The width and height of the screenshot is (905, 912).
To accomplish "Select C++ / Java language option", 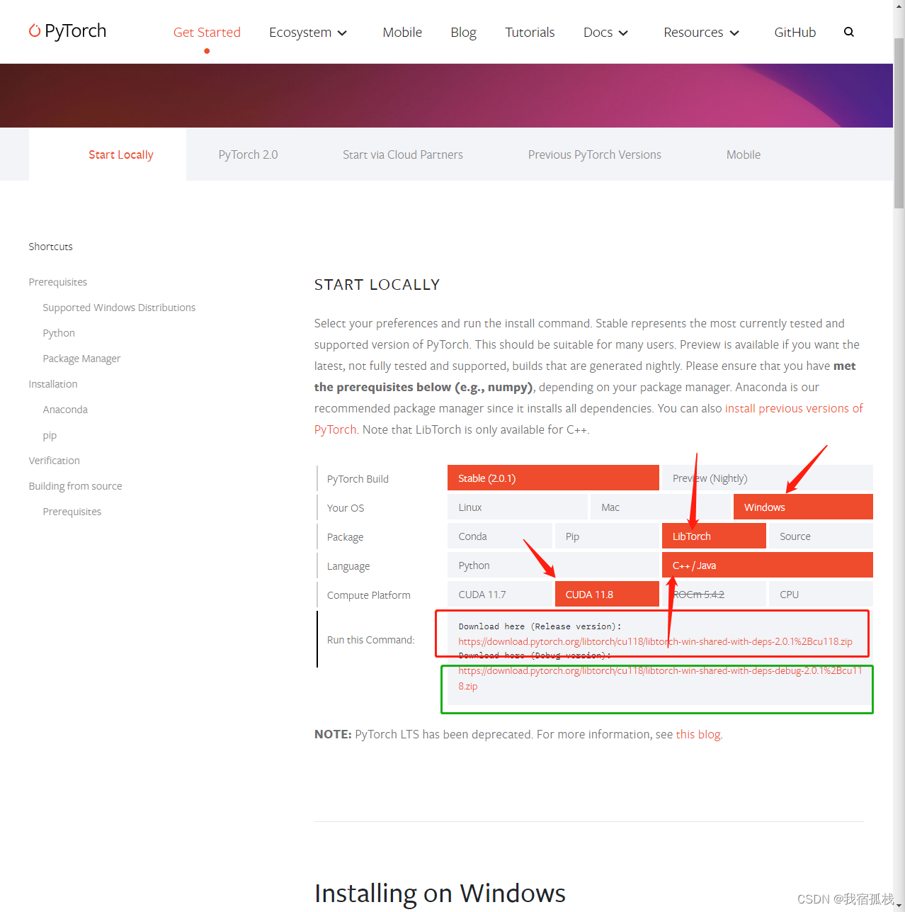I will [x=768, y=565].
